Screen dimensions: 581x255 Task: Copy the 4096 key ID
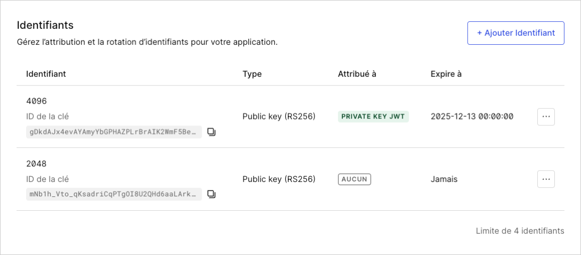211,132
